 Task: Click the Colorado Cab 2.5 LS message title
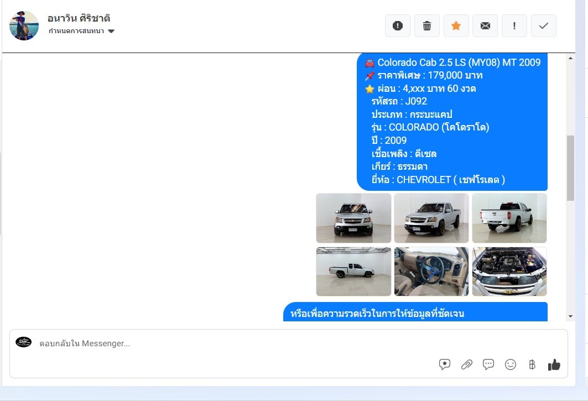coord(452,63)
